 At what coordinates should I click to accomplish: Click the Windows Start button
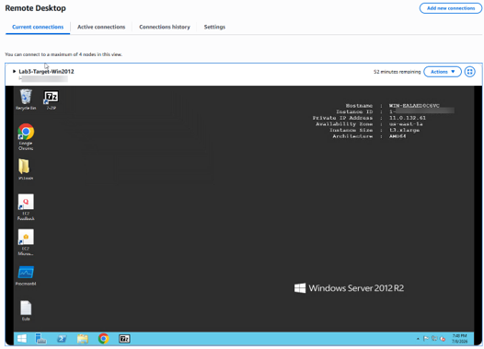[22, 339]
